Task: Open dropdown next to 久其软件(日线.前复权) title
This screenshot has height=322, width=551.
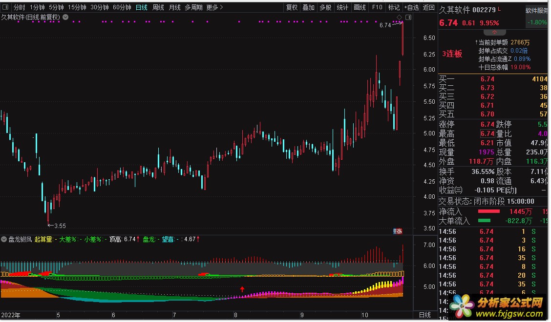Action: (65, 17)
